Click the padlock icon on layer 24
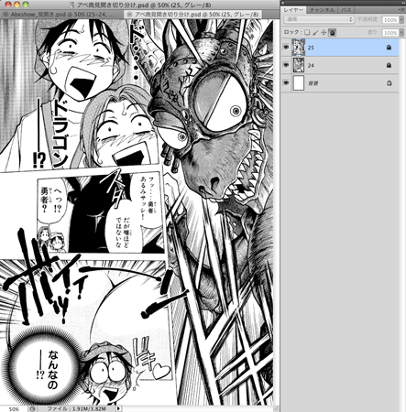The height and width of the screenshot is (412, 406). [389, 65]
